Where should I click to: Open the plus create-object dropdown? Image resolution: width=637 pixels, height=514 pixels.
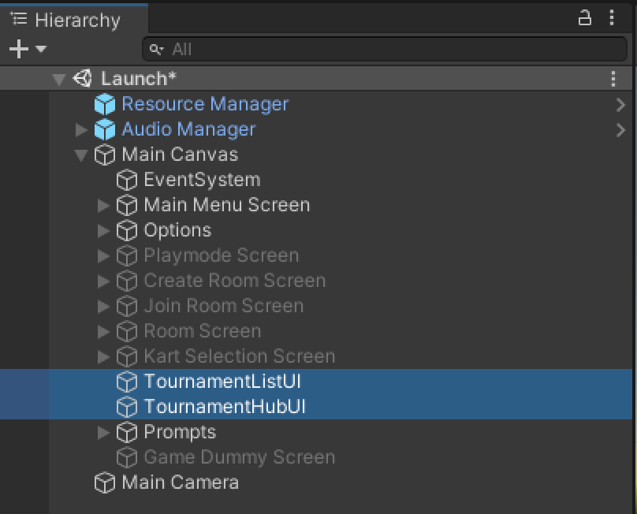pyautogui.click(x=27, y=49)
